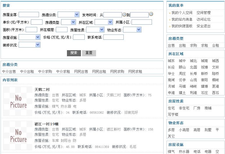The height and width of the screenshot is (154, 225).
Task: Choose 云亭 region link
Action: [183, 80]
